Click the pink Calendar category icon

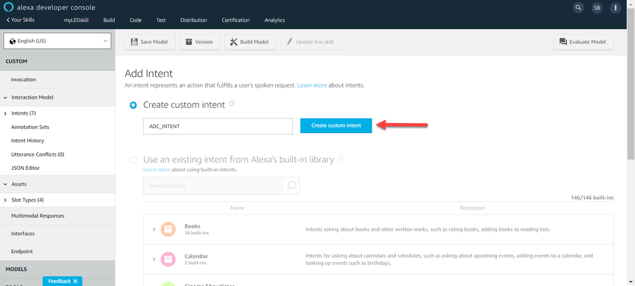pos(168,259)
